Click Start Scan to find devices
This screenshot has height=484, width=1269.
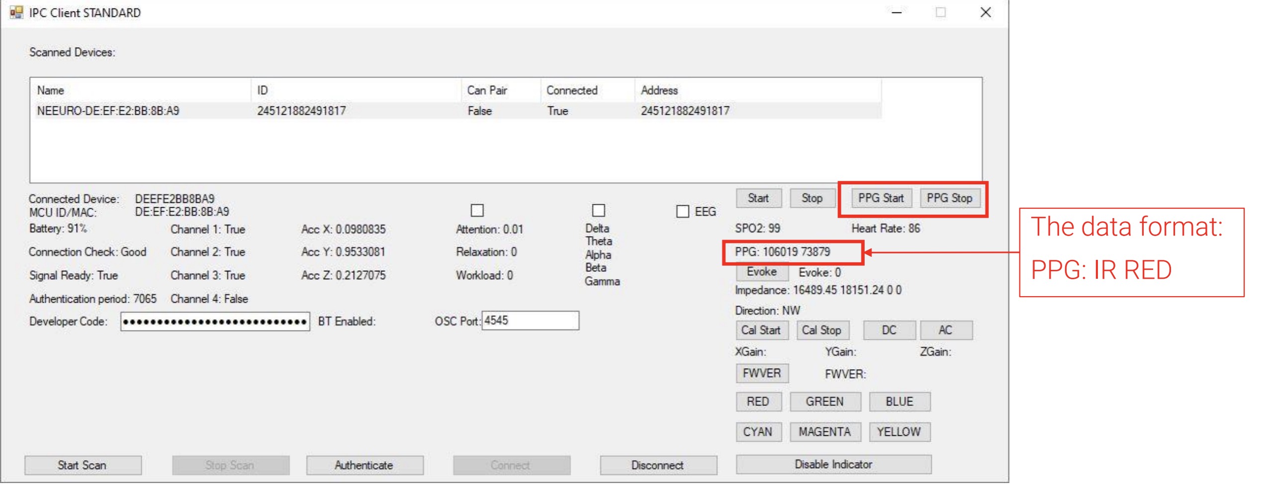point(83,465)
